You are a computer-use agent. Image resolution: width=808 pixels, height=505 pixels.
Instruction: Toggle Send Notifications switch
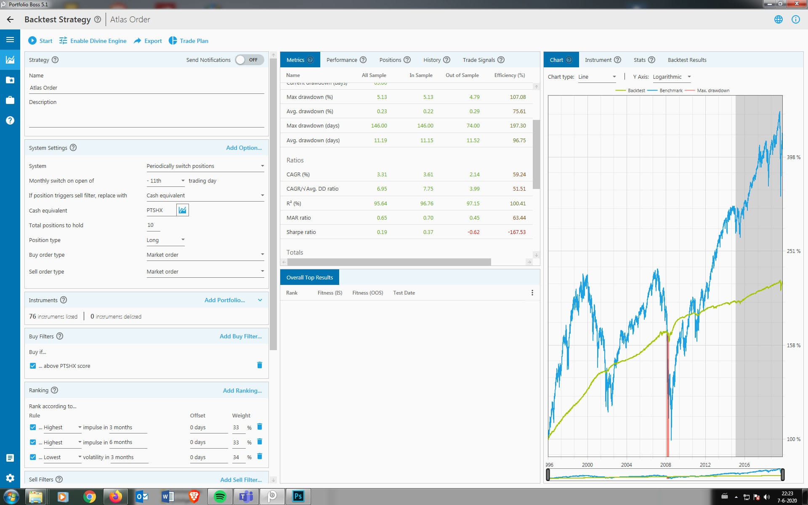pyautogui.click(x=250, y=60)
